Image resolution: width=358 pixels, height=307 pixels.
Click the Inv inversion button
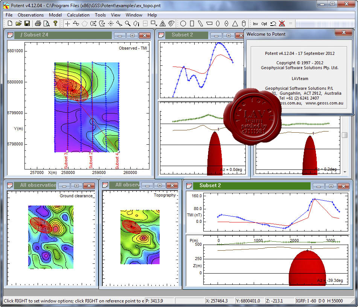click(256, 24)
